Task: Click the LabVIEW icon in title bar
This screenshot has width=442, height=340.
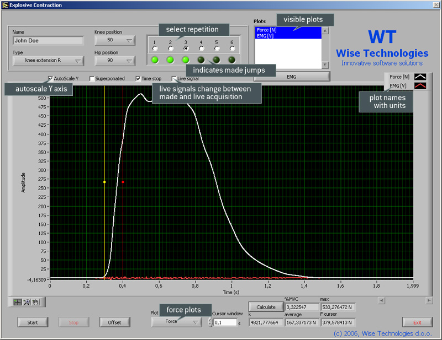Action: pyautogui.click(x=5, y=5)
